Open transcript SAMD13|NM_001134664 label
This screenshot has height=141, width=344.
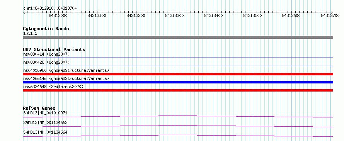click(45, 132)
